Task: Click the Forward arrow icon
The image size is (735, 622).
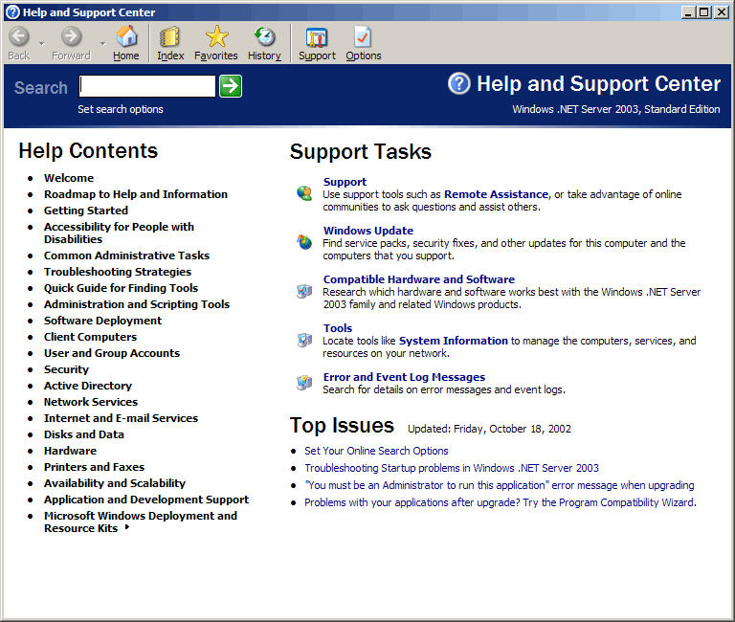Action: (x=71, y=36)
